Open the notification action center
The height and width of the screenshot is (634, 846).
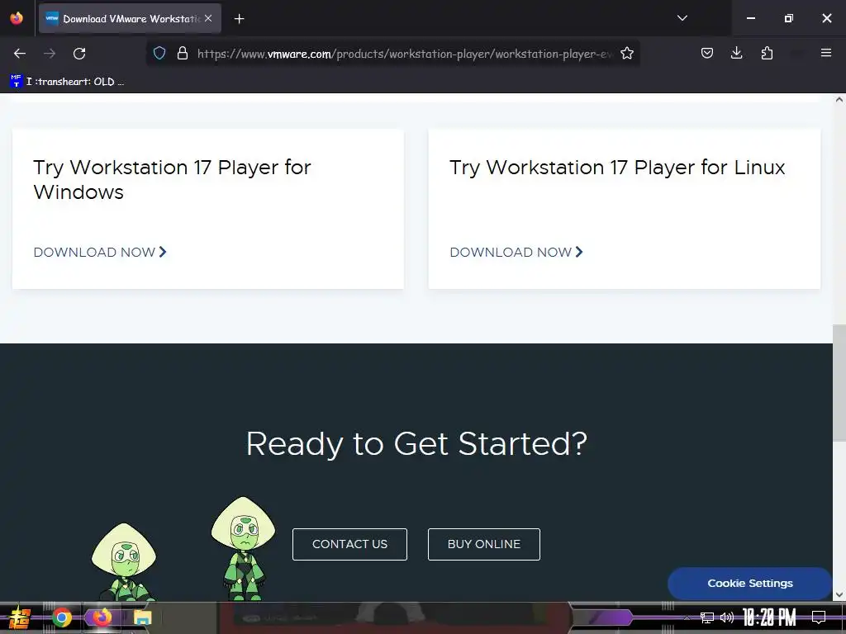point(819,617)
